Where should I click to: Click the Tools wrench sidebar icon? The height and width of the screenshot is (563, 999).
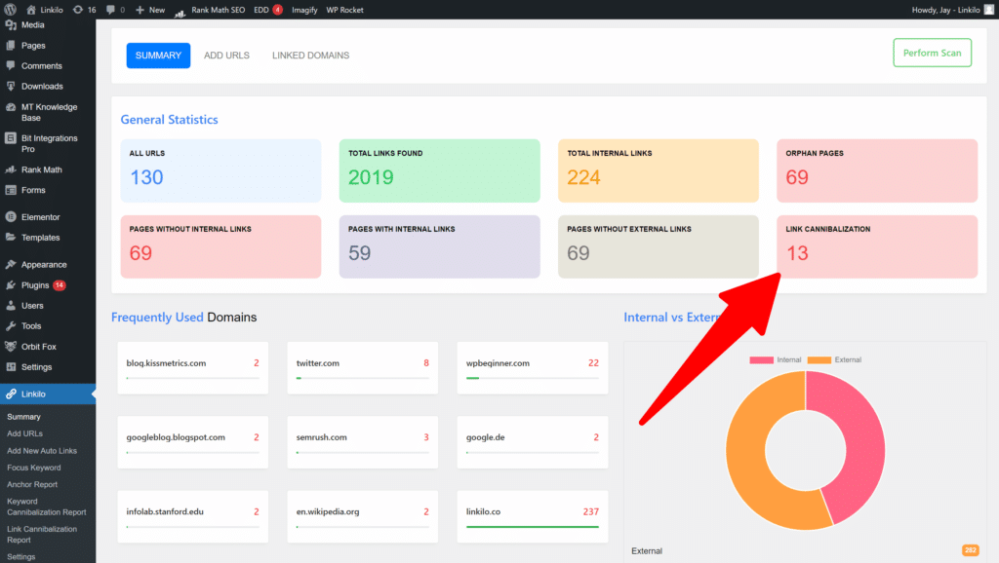pyautogui.click(x=11, y=325)
